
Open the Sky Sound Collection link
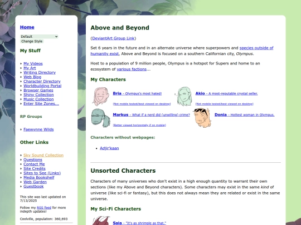coord(43,155)
